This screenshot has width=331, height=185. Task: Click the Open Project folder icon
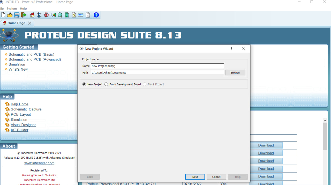click(x=10, y=15)
